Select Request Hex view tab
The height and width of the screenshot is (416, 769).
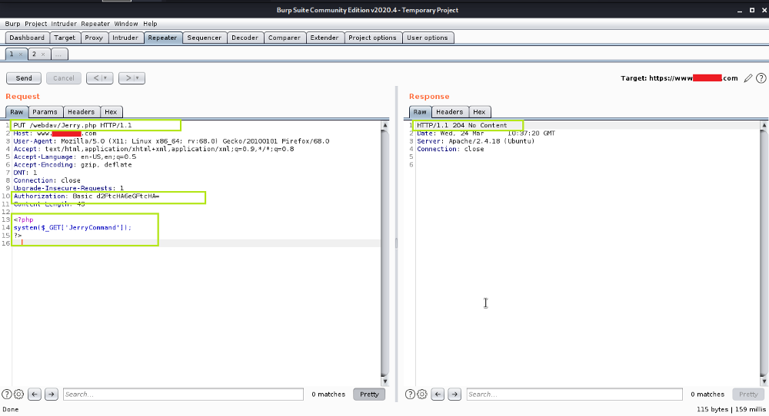(x=111, y=112)
